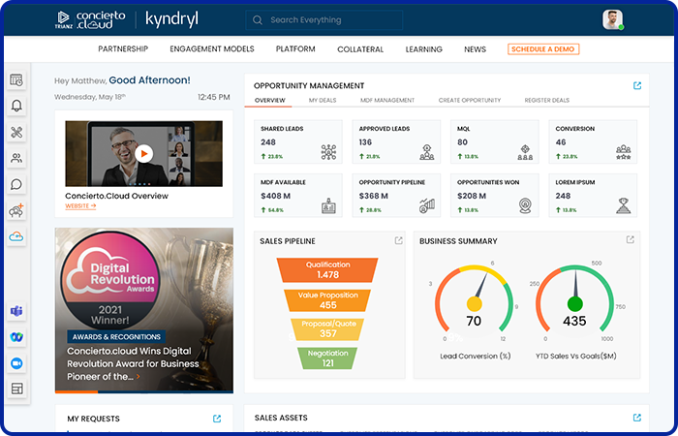Expand Opportunity Management in new window

point(637,85)
